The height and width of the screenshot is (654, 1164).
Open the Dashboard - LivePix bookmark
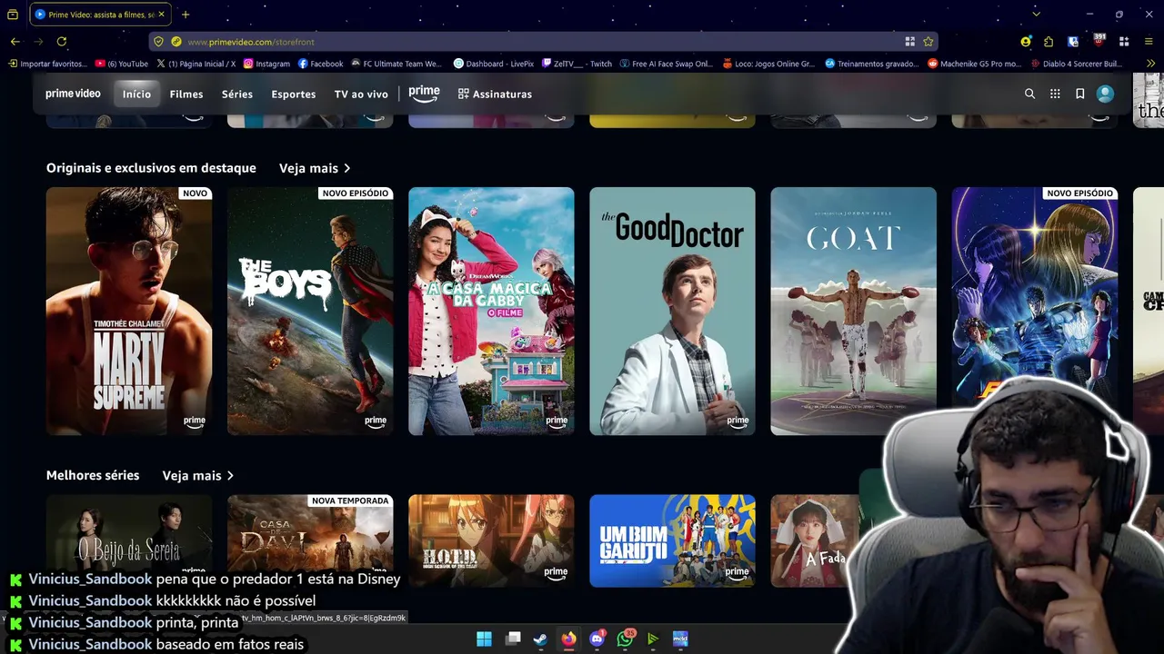(494, 64)
